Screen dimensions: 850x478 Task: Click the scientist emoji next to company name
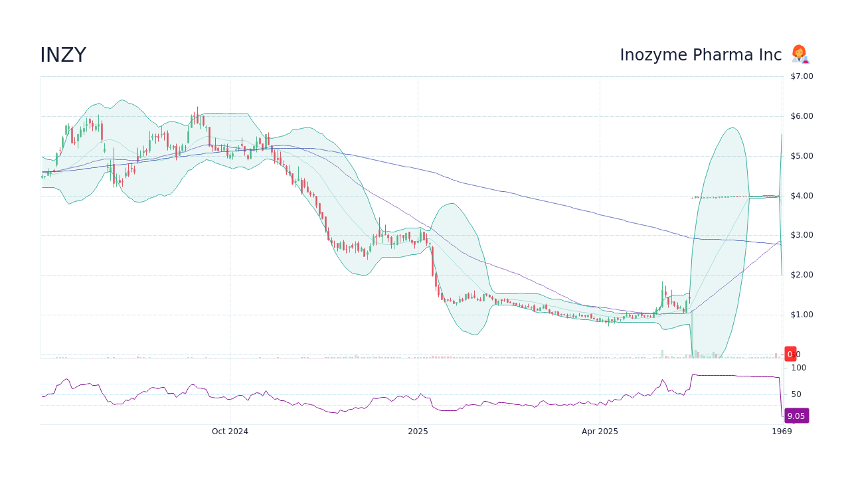click(x=800, y=54)
